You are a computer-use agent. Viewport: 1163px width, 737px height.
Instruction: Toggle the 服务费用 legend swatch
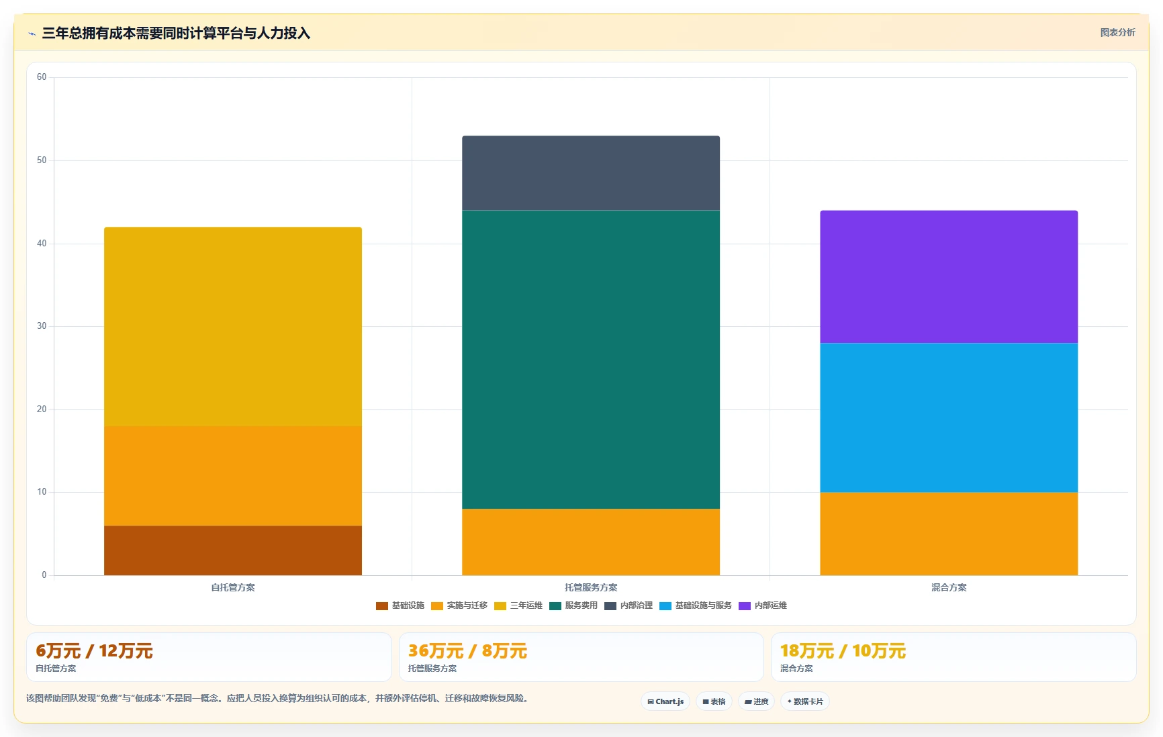pyautogui.click(x=555, y=606)
